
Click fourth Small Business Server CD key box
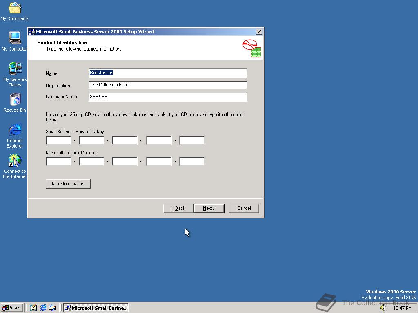tap(159, 140)
